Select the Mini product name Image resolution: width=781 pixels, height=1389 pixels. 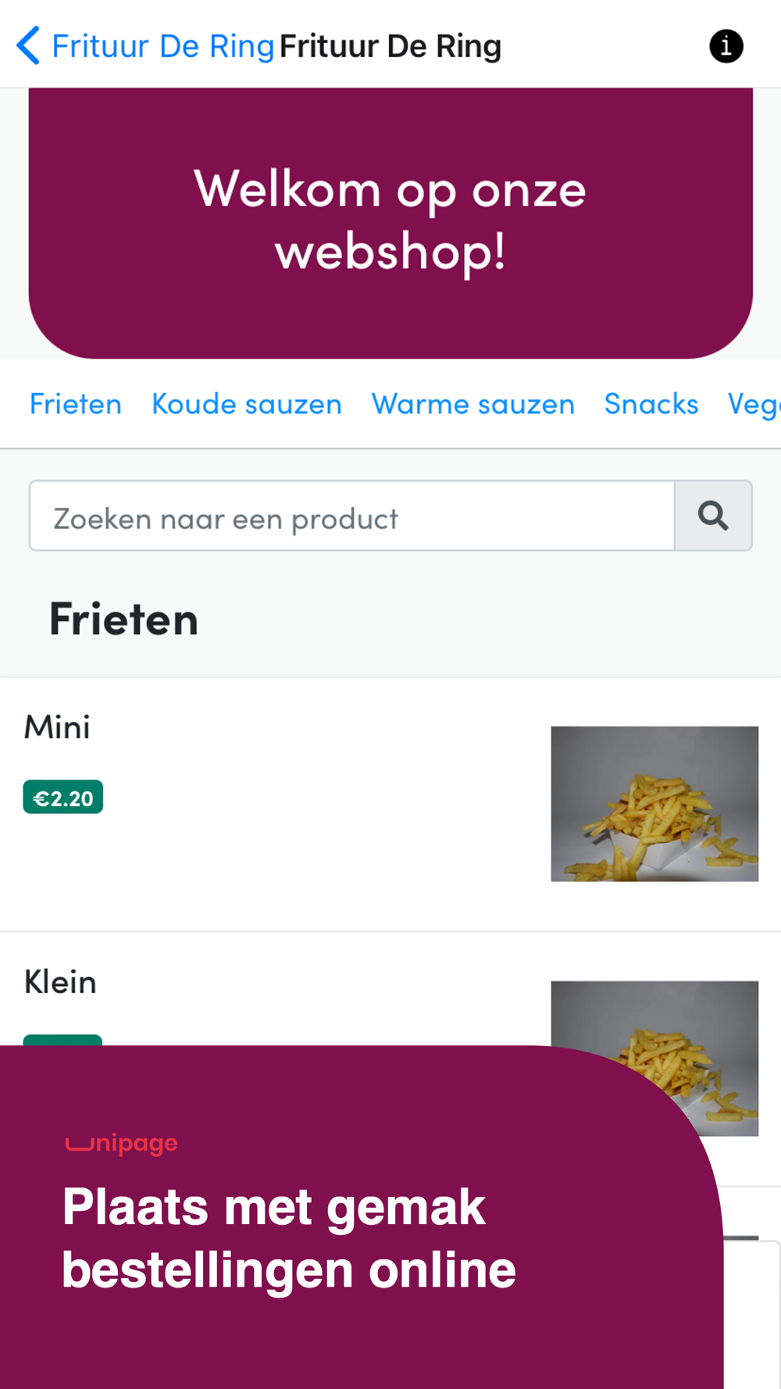(57, 727)
